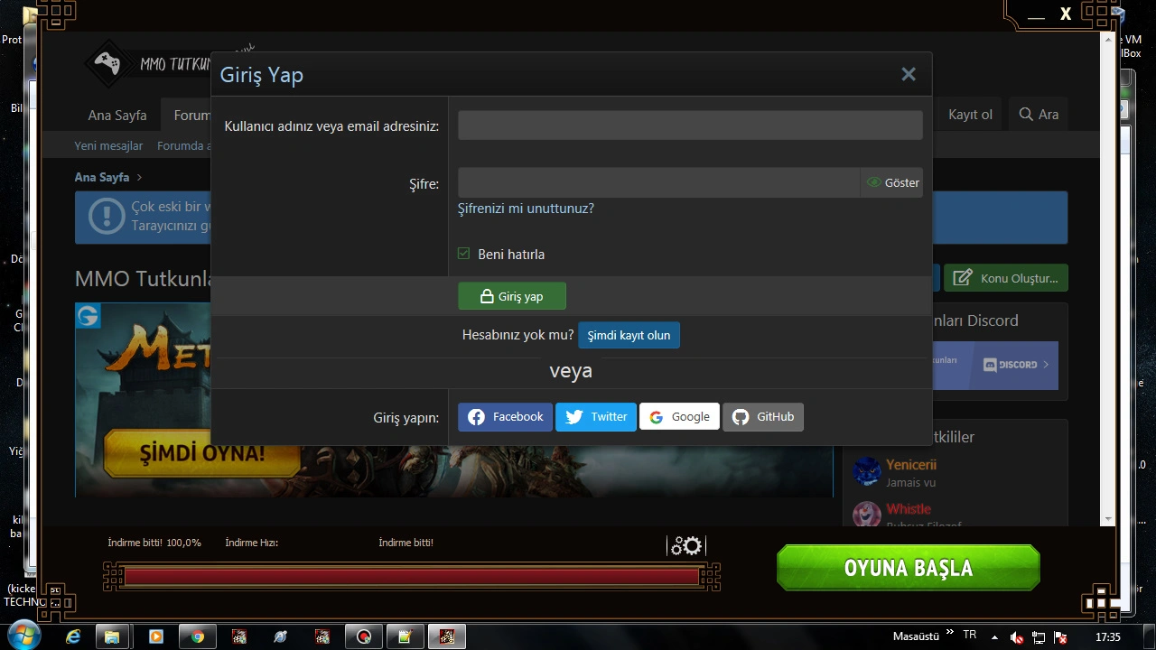Click the ŞİMDİ OYNA banner button

(x=201, y=453)
